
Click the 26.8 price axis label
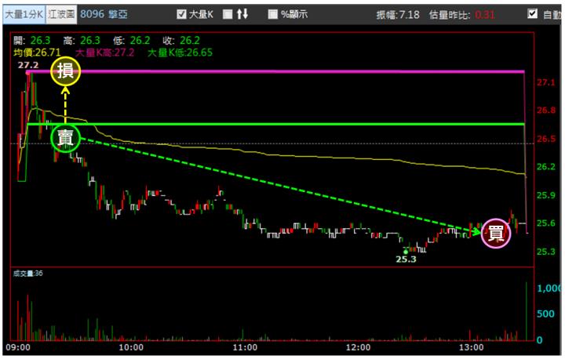[546, 111]
